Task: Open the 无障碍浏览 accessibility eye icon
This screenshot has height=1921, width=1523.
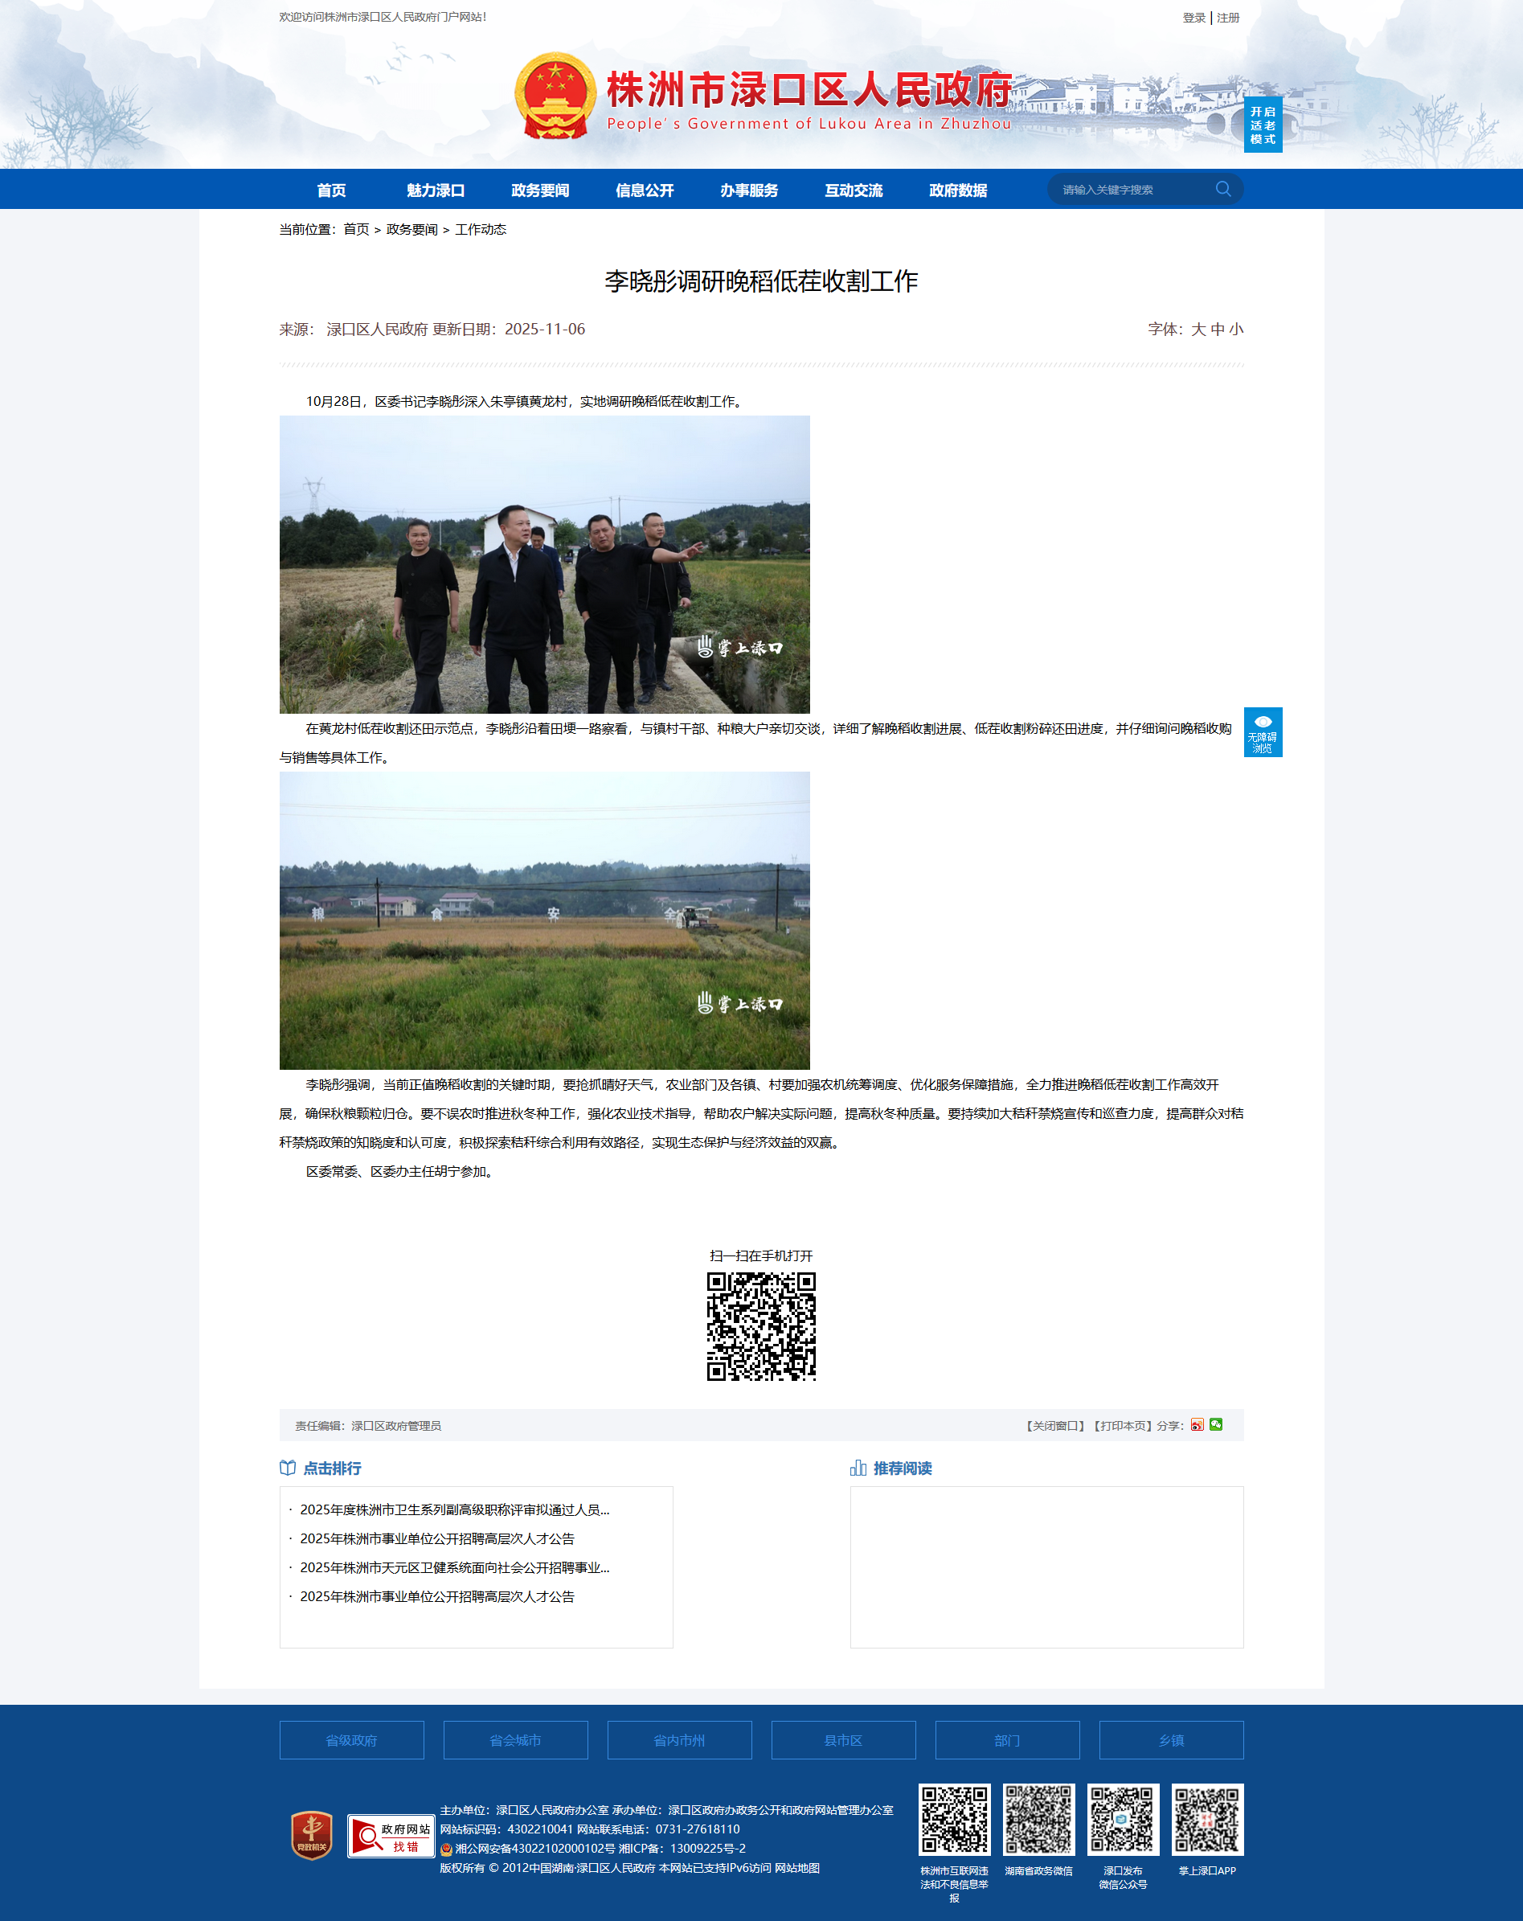Action: pos(1262,732)
